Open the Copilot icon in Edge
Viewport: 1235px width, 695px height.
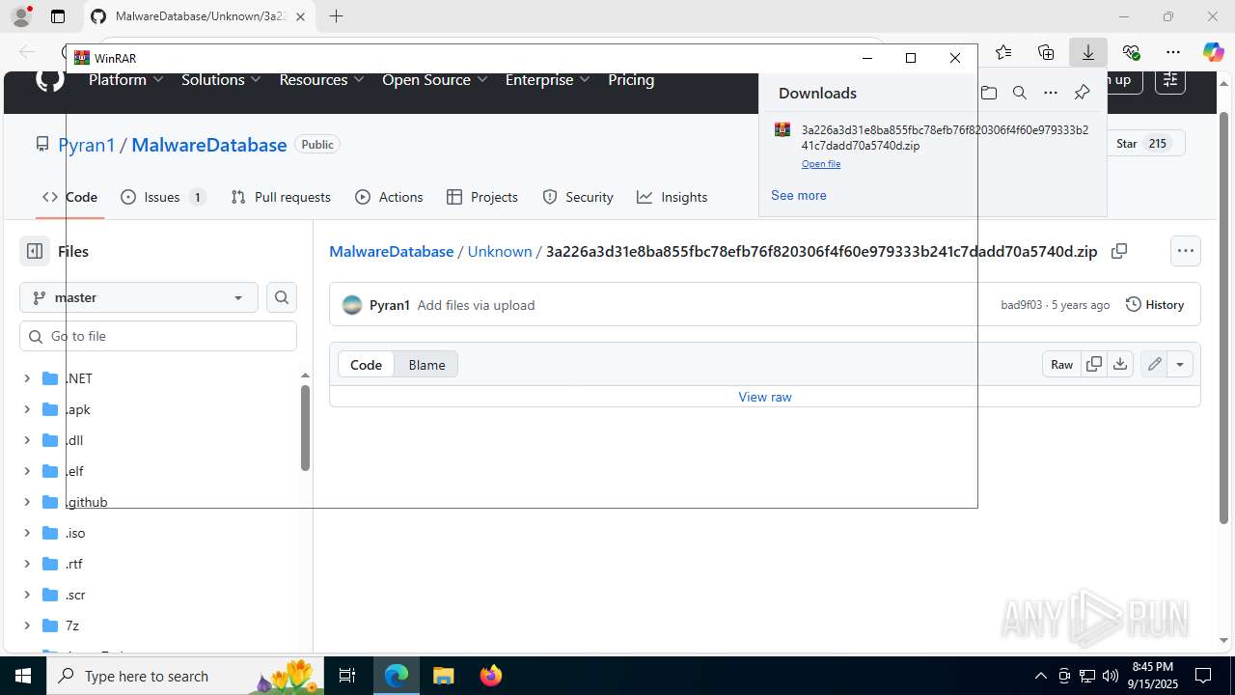point(1213,52)
